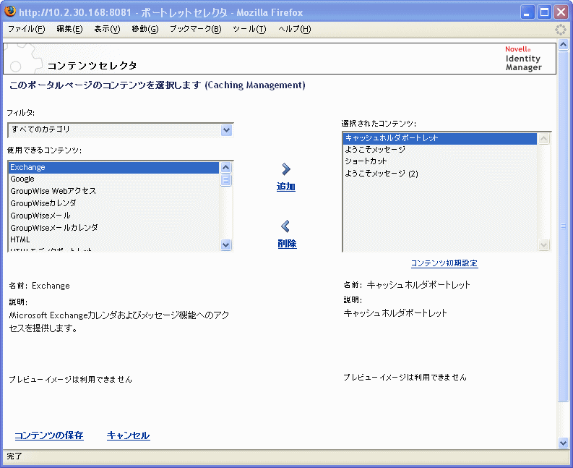Open the 表示(V) menu
The image size is (573, 468).
pyautogui.click(x=107, y=29)
